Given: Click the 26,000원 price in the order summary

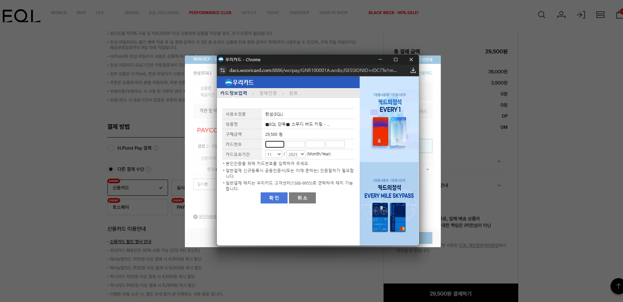Looking at the screenshot, I should (498, 72).
